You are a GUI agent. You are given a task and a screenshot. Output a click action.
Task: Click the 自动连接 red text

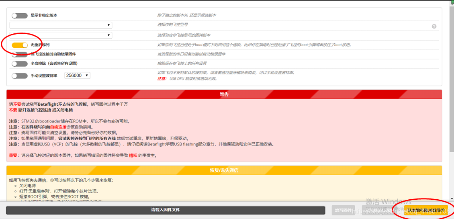[58, 127]
